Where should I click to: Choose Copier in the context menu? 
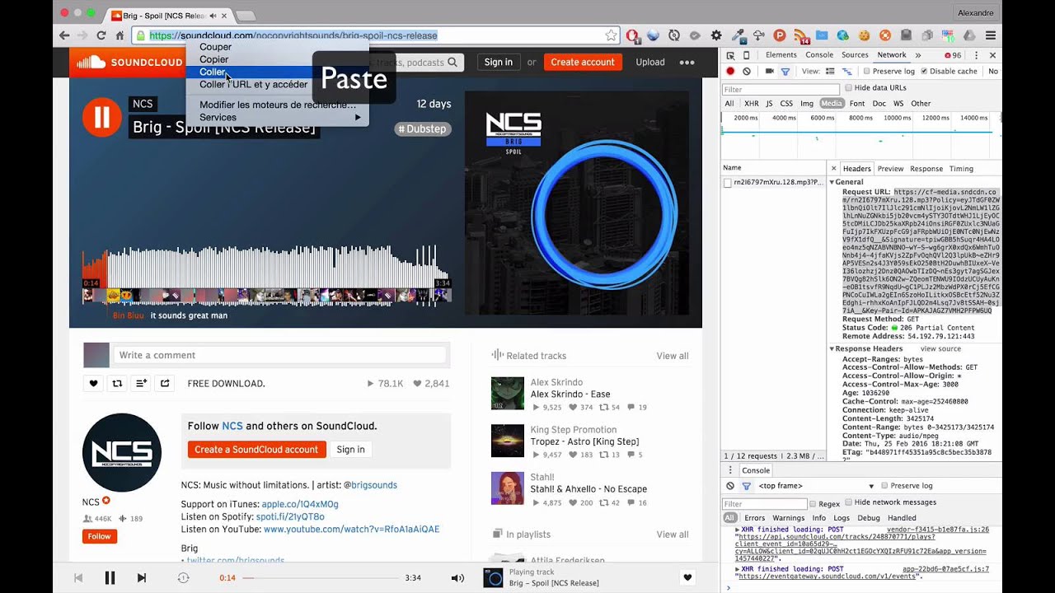coord(278,59)
